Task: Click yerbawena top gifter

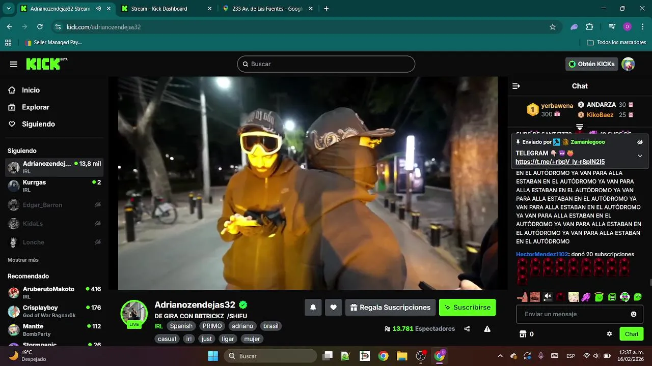Action: coord(557,106)
